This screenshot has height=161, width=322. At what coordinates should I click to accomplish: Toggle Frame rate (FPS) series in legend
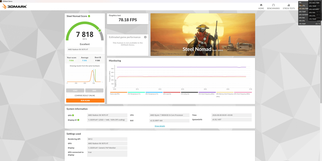[x=119, y=93]
